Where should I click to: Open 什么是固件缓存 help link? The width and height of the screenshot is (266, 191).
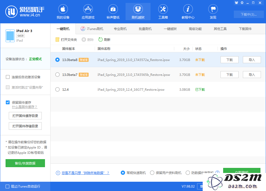tap(24, 107)
